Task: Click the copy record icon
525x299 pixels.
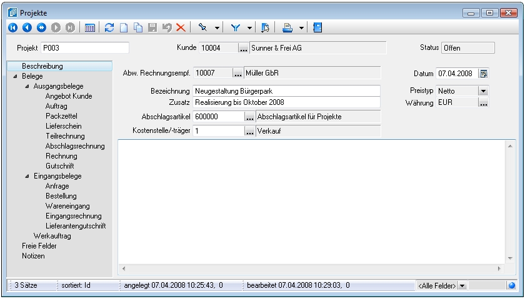Action: 137,27
